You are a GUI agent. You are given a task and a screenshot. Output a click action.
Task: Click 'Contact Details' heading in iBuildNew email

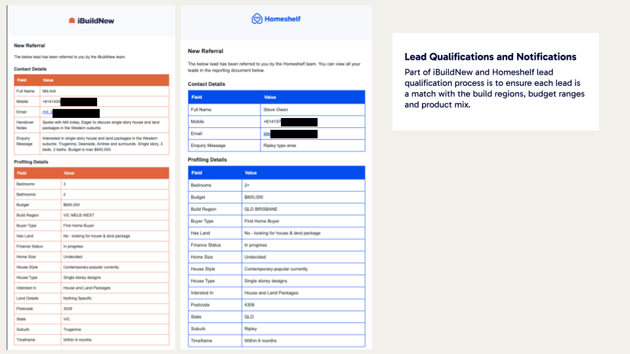pos(30,69)
